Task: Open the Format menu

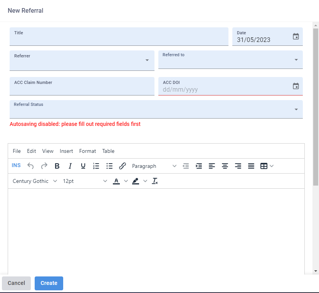Action: (x=87, y=151)
